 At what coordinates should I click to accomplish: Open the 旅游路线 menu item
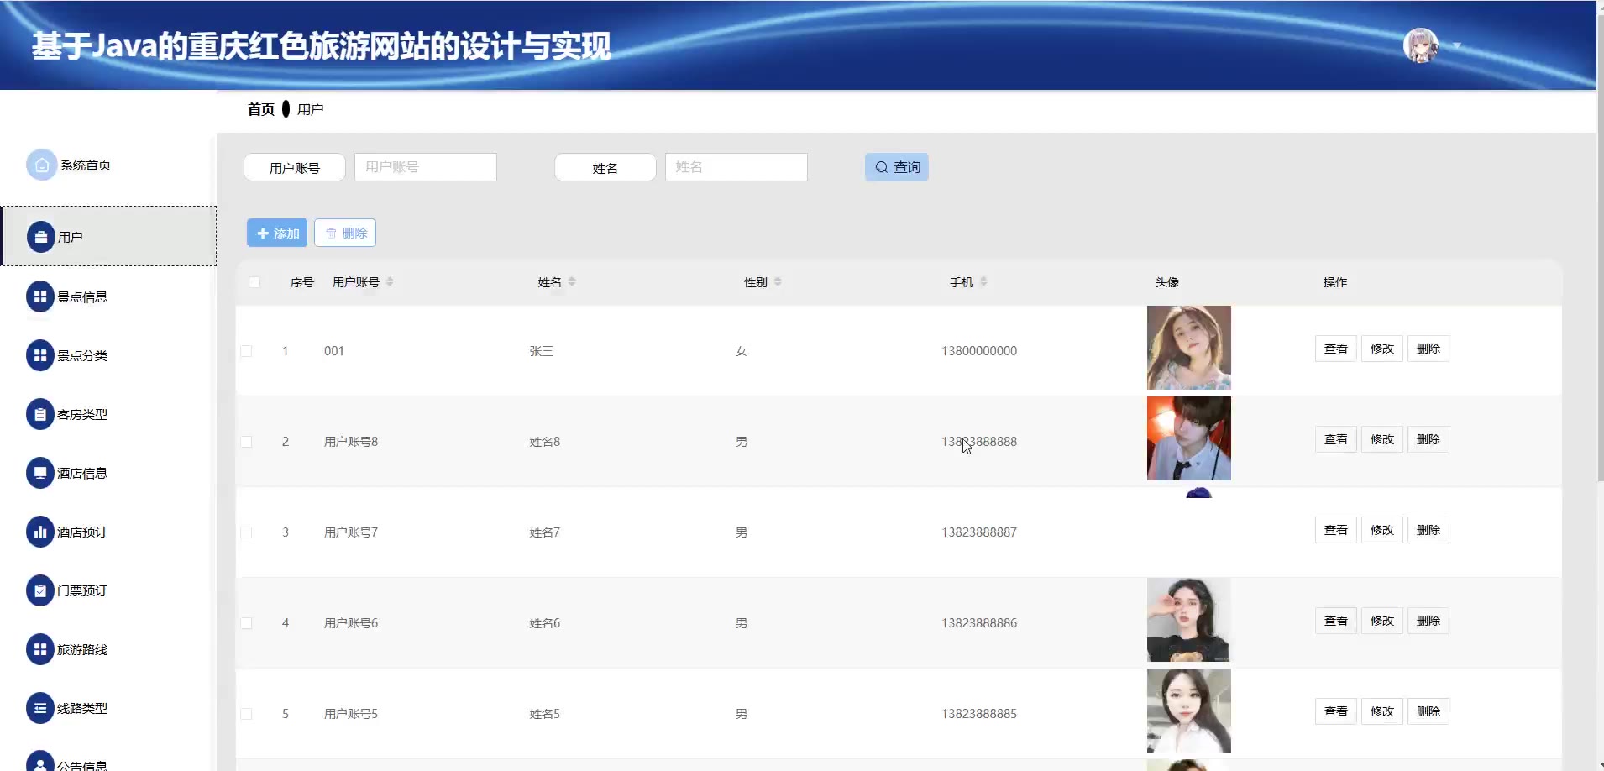81,649
